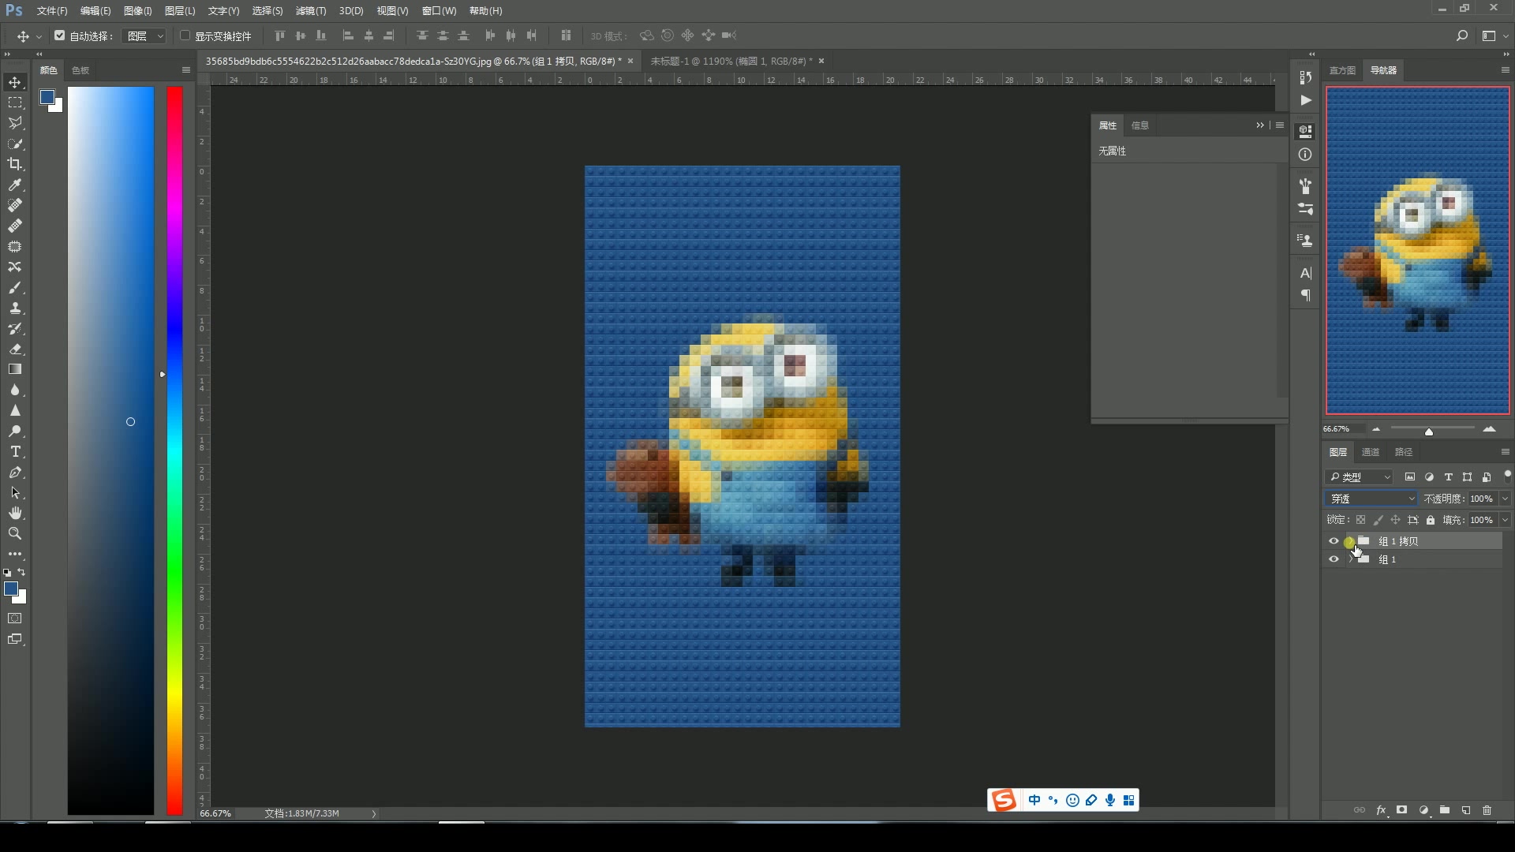This screenshot has width=1515, height=852.
Task: Create a new layer
Action: (x=1466, y=810)
